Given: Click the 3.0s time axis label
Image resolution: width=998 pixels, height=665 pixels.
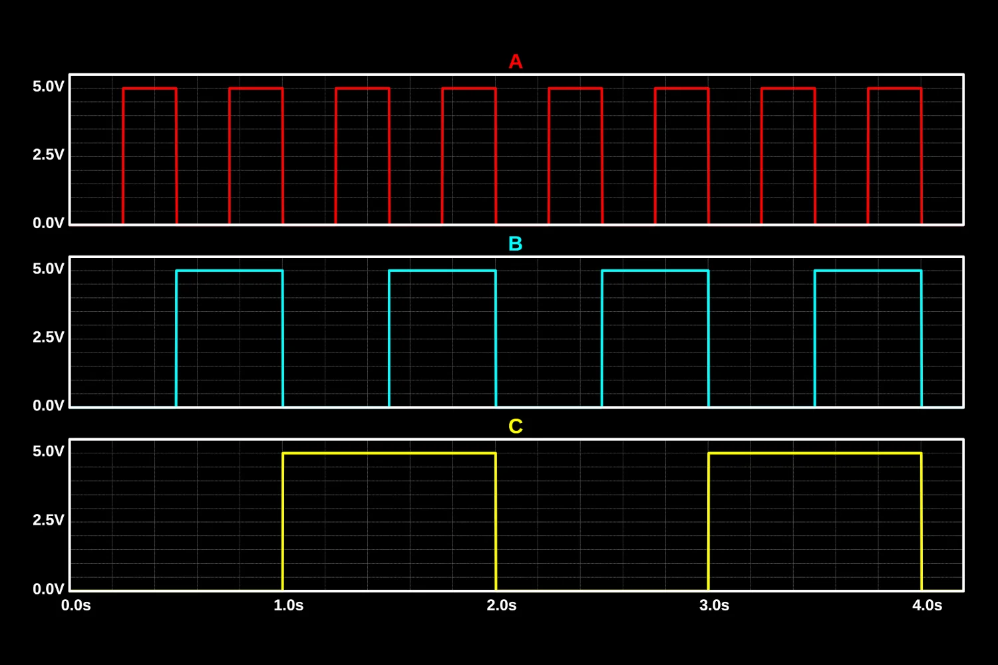Looking at the screenshot, I should [715, 605].
